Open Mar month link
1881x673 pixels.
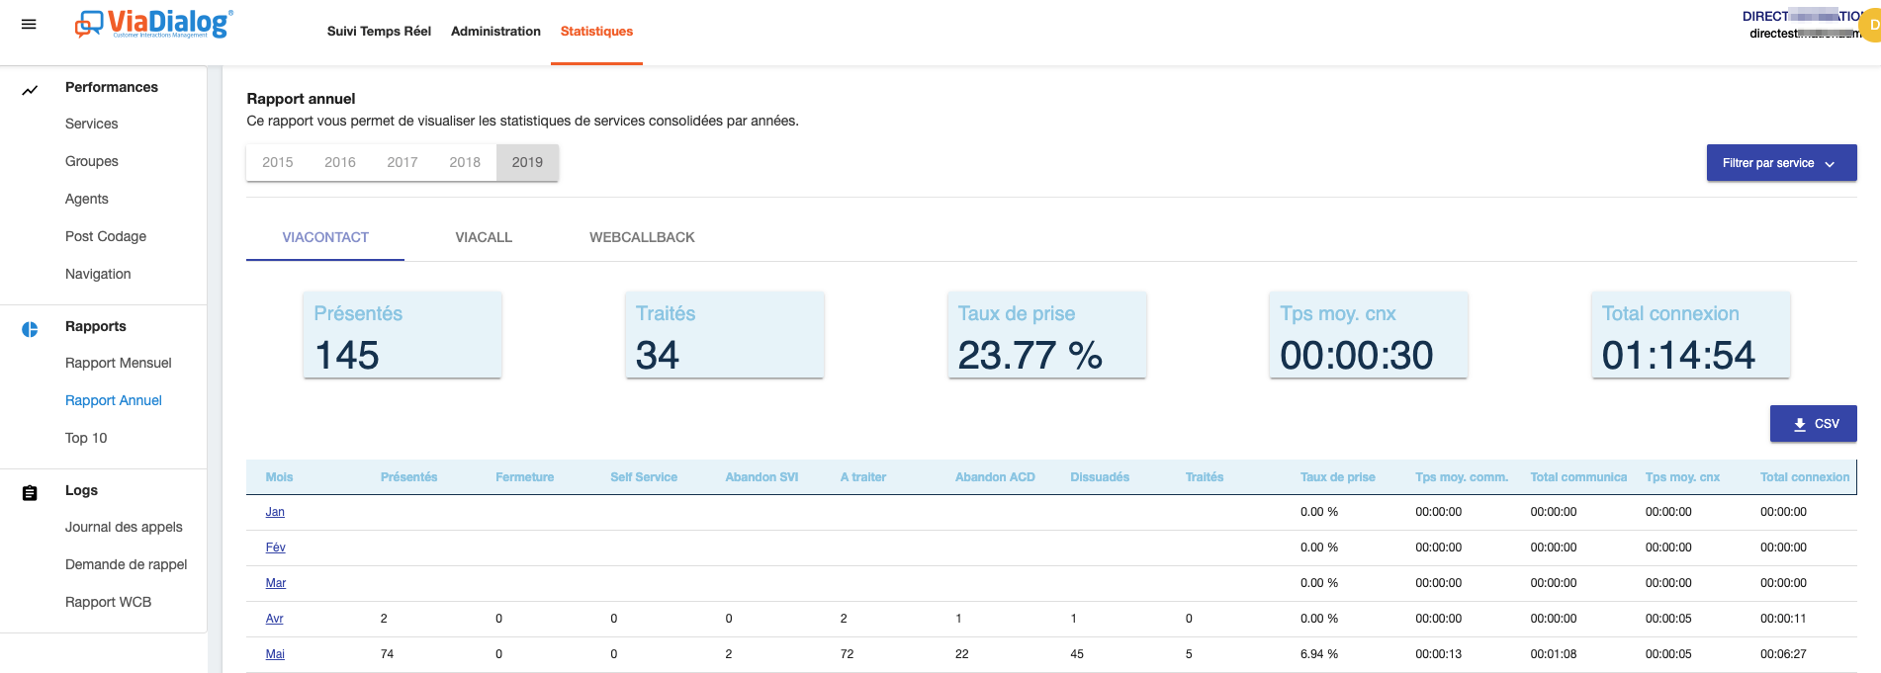(276, 583)
